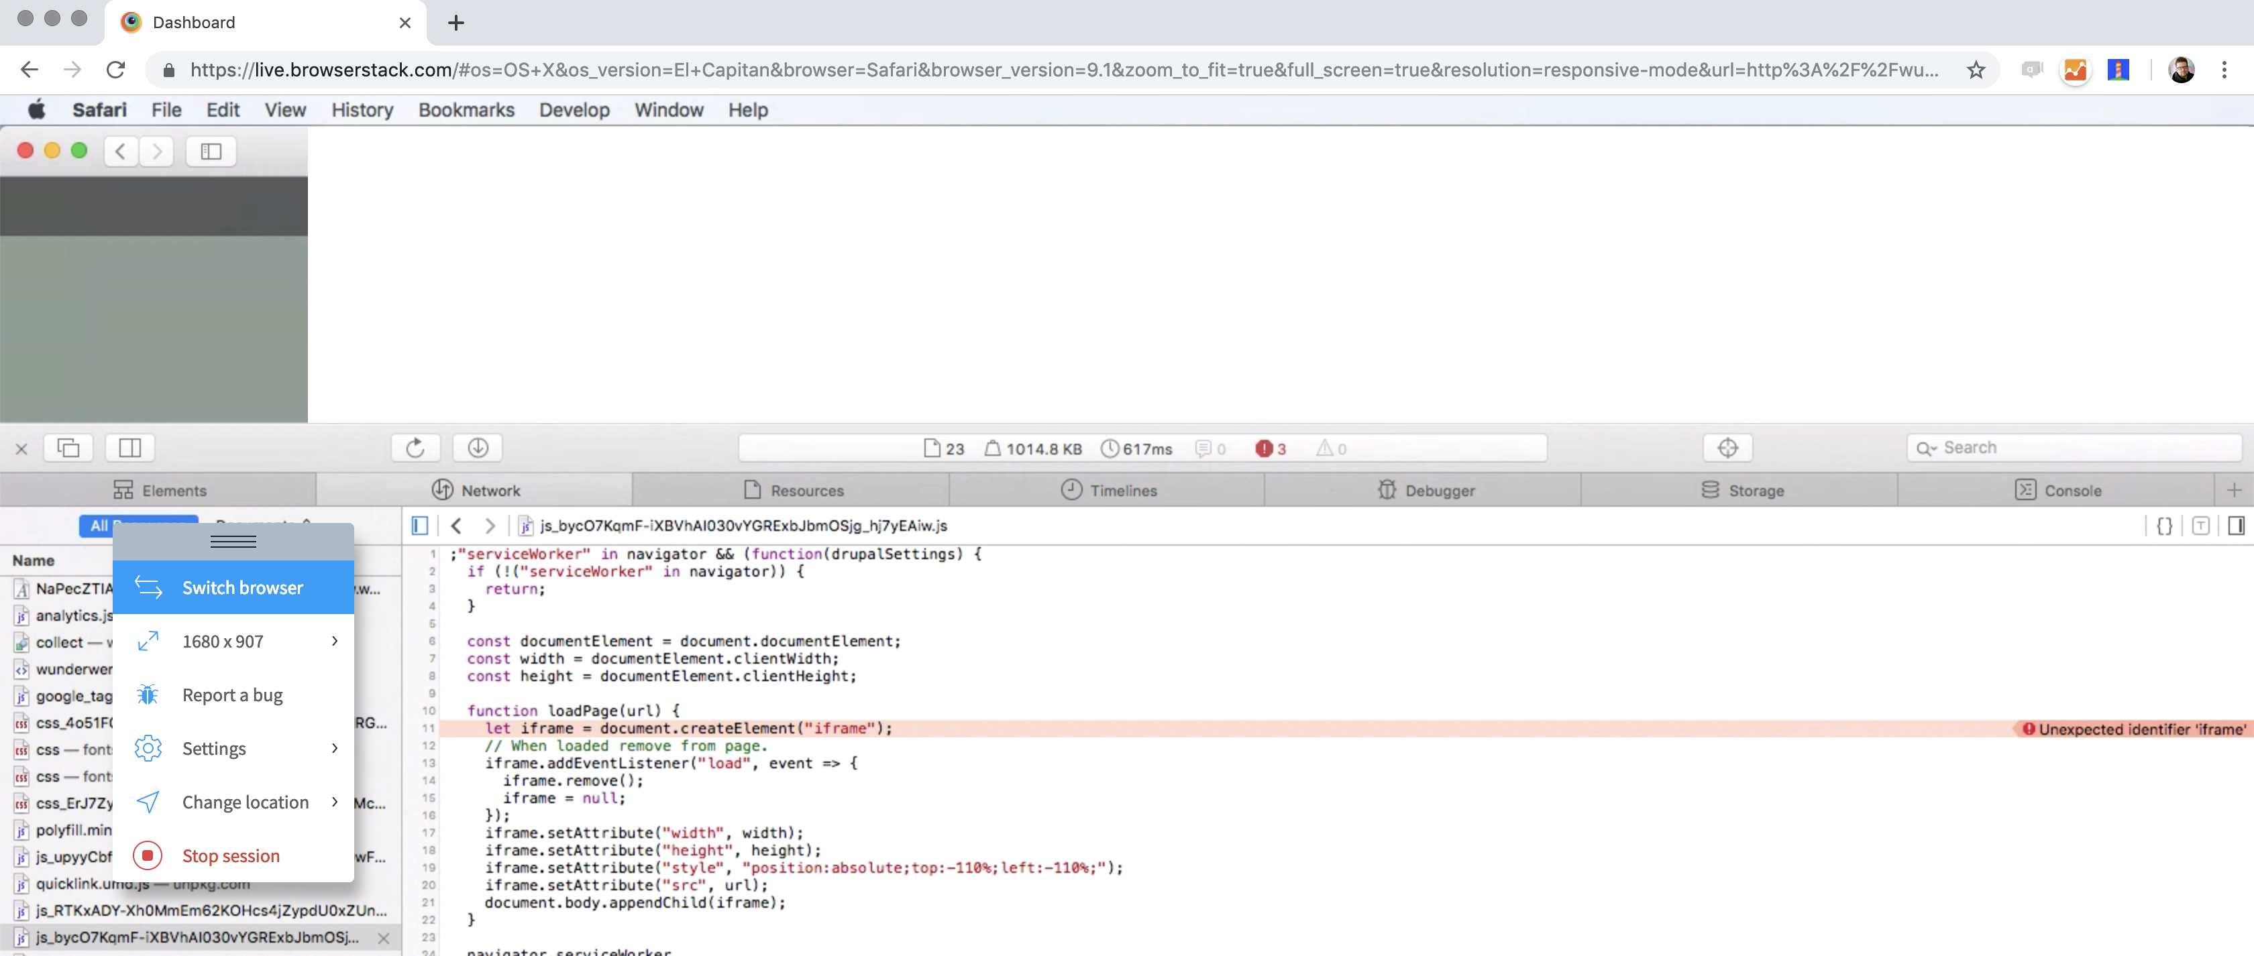Expand the Settings submenu arrow

(x=334, y=748)
